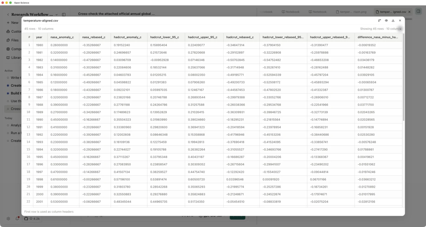Click the Files icon in the sidebar
Screen dimensions: 426x227
(8, 40)
